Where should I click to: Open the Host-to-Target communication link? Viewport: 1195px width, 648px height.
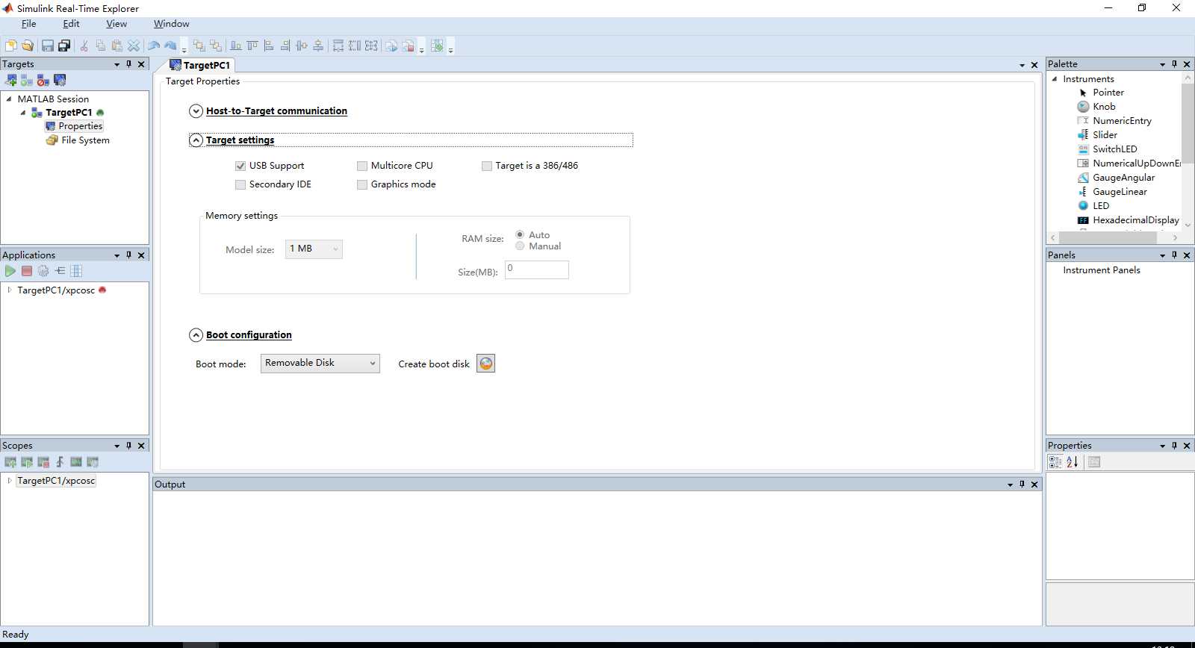point(276,111)
